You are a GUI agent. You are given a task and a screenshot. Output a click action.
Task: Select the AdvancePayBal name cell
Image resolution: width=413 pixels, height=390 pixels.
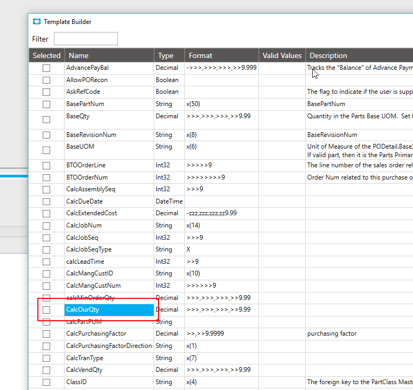point(109,68)
